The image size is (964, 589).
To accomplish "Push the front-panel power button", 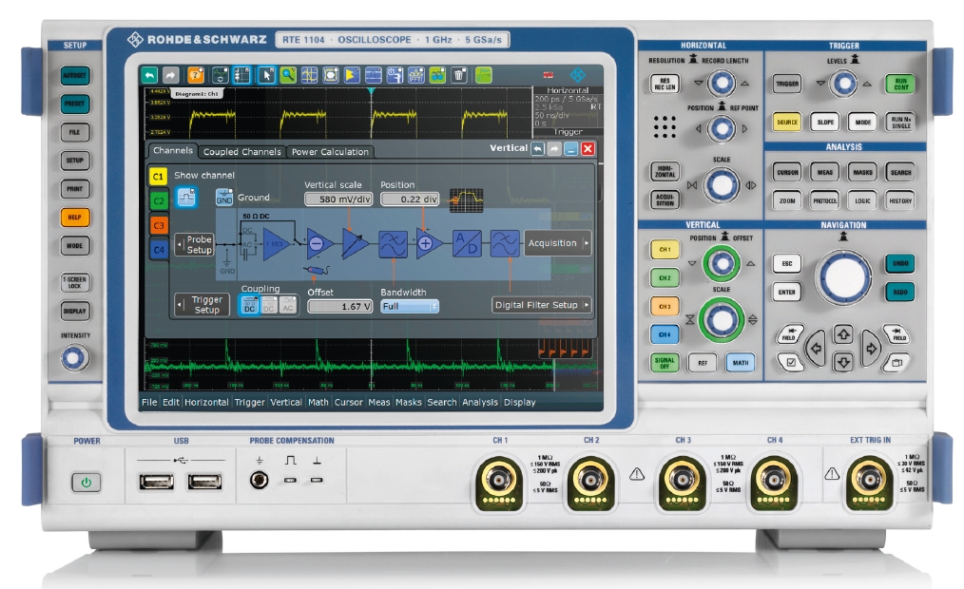I will (87, 483).
